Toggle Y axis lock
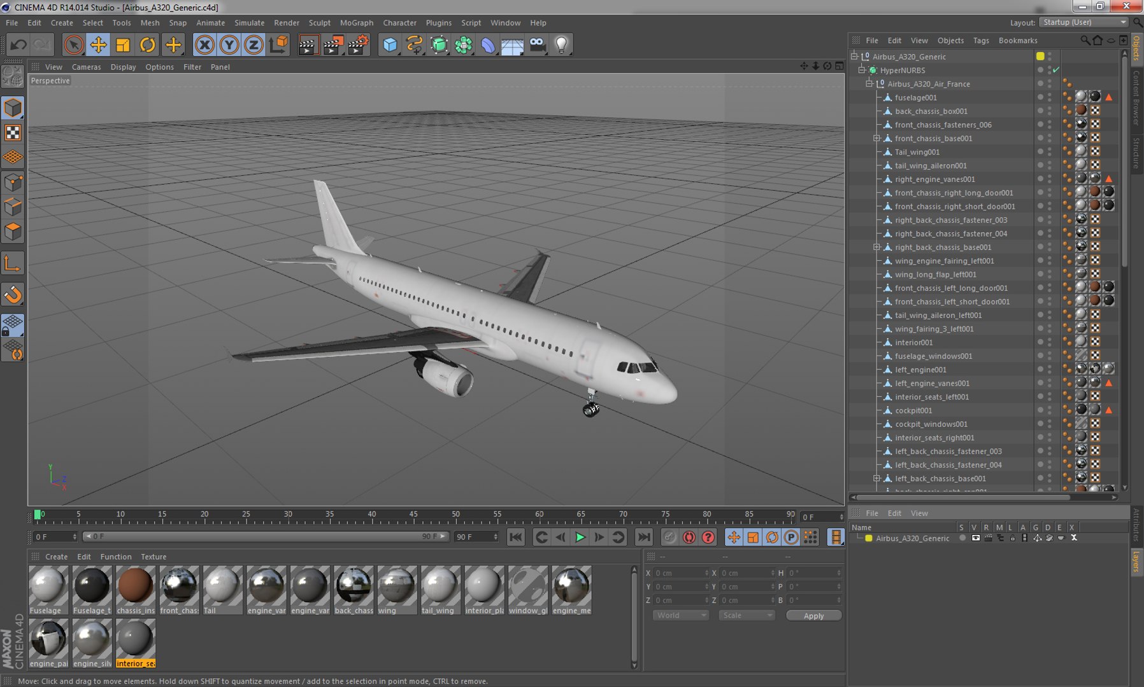This screenshot has height=687, width=1144. coord(229,45)
